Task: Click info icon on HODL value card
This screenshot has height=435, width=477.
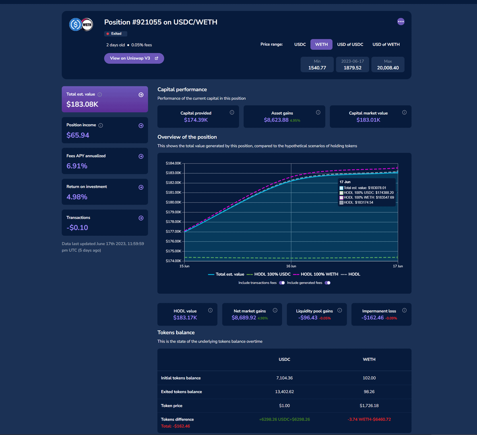Action: (x=210, y=310)
